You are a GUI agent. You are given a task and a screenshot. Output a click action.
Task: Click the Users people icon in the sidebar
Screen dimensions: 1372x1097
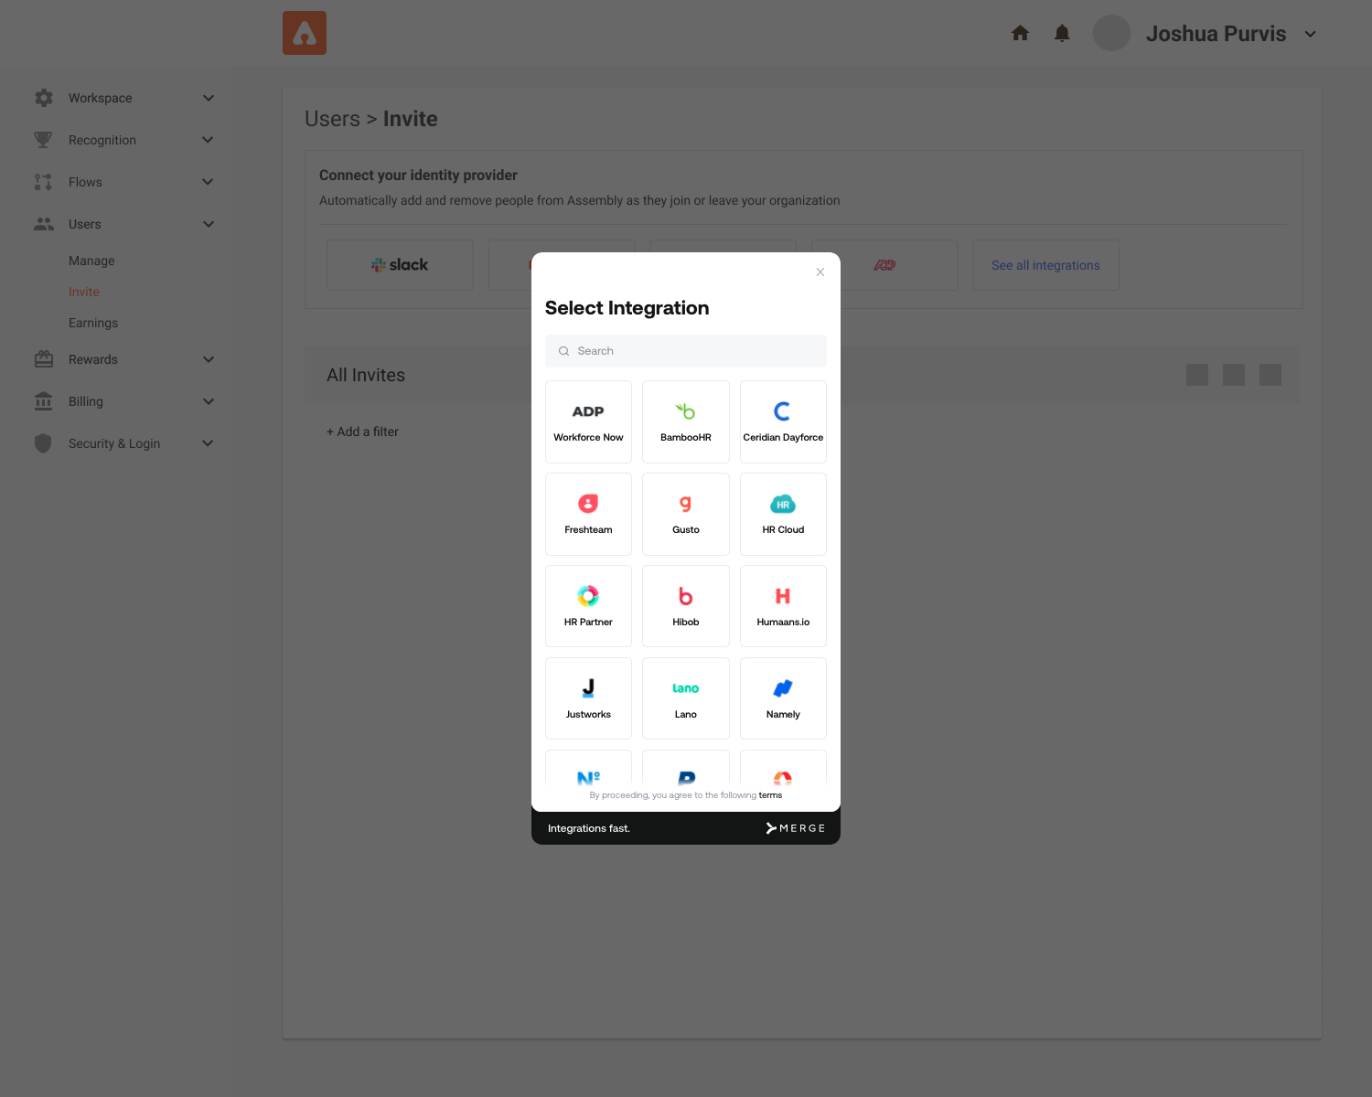[43, 224]
